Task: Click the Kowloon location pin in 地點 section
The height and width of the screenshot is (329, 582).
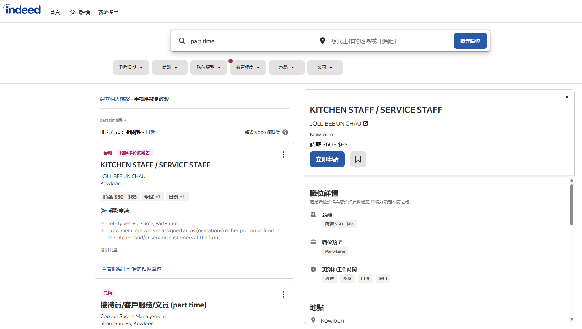Action: pos(313,320)
